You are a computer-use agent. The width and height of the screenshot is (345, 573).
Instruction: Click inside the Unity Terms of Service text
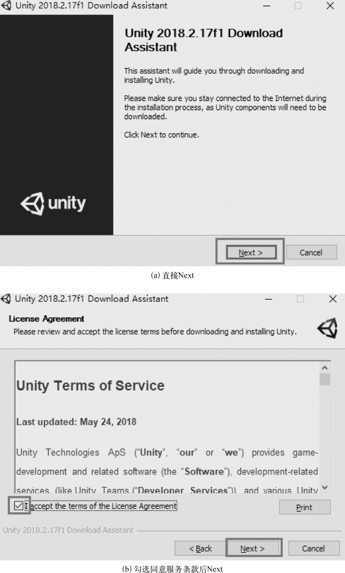click(167, 427)
